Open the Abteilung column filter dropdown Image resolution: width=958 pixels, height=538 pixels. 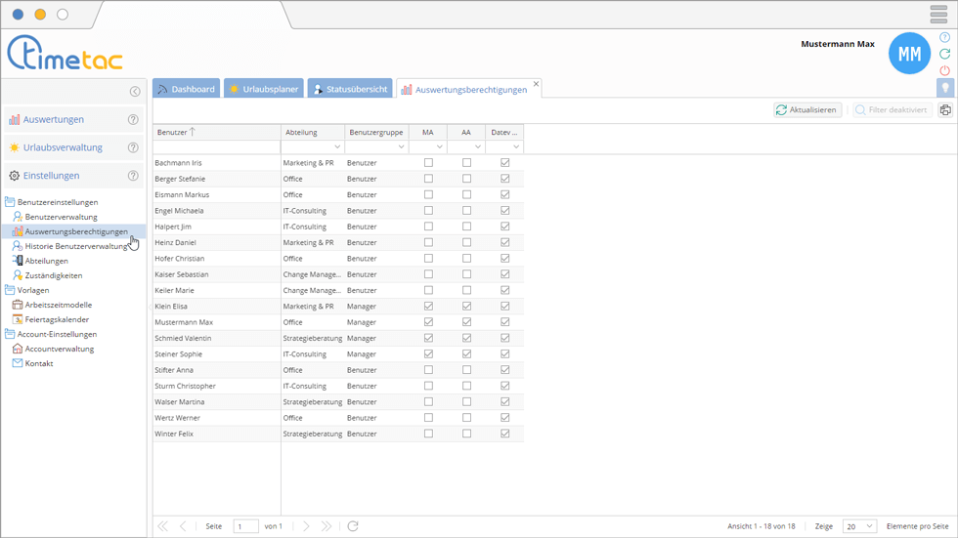(336, 147)
